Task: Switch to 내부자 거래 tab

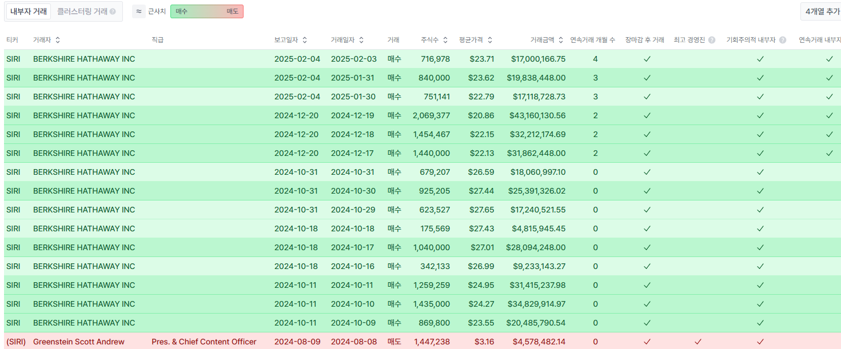Action: pos(29,11)
